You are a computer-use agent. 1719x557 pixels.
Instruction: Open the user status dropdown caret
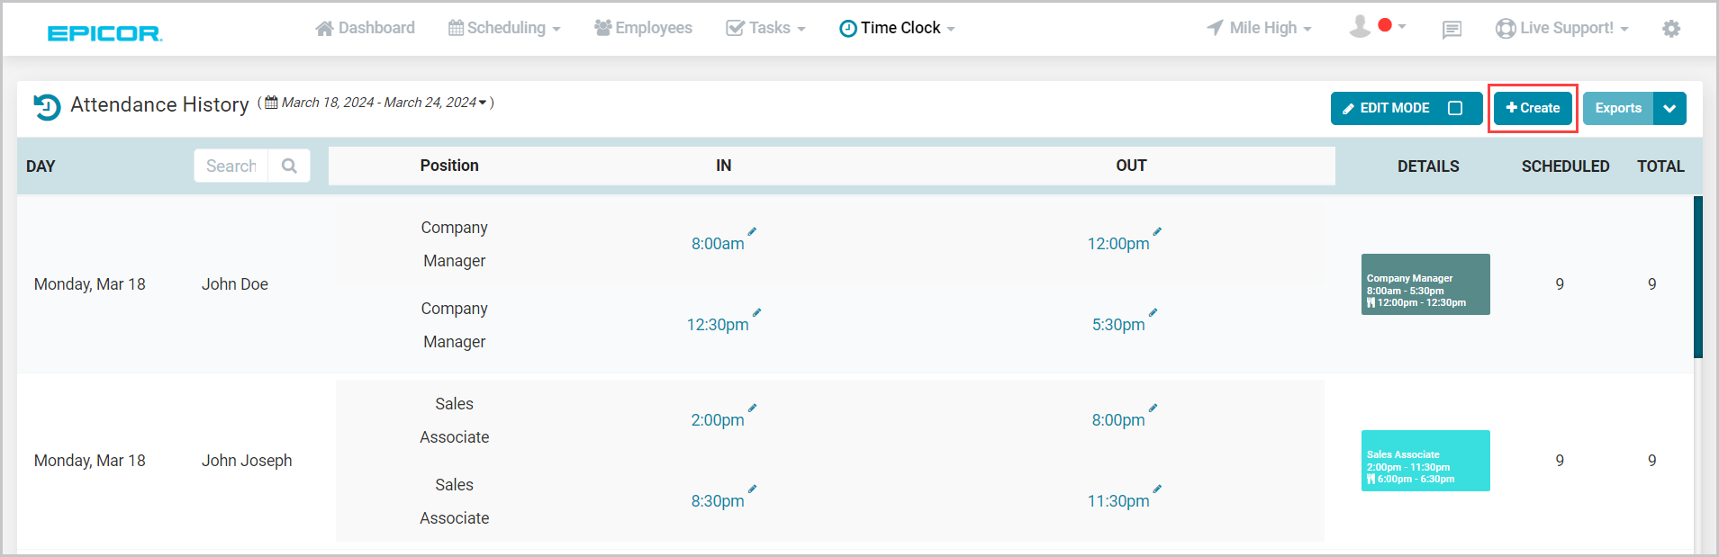(x=1402, y=26)
